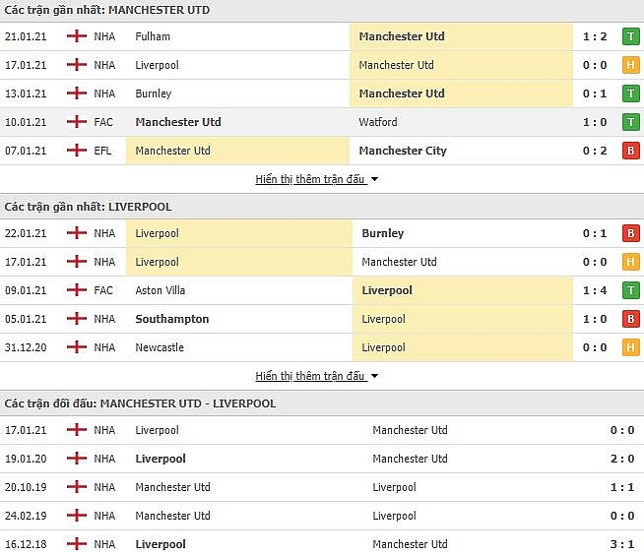Screen dimensions: 644x556
Task: Click England flag icon on Fulham row
Action: point(77,36)
